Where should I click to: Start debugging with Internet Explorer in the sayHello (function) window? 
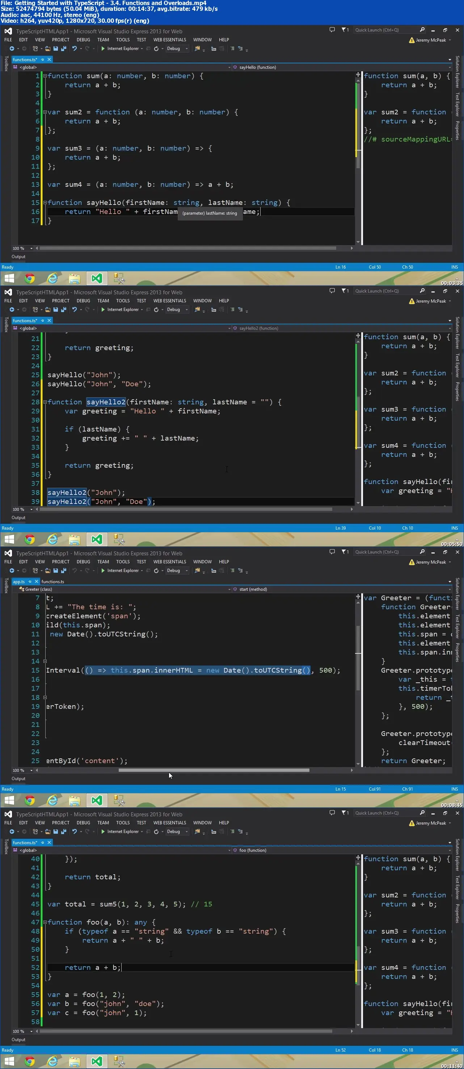(120, 49)
